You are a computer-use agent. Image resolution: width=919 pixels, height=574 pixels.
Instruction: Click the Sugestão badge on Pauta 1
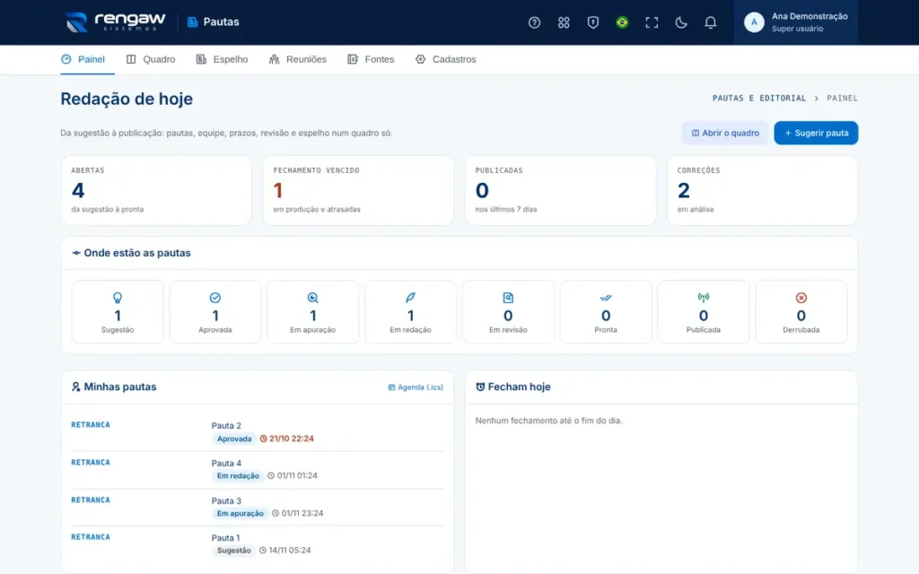[x=234, y=551]
